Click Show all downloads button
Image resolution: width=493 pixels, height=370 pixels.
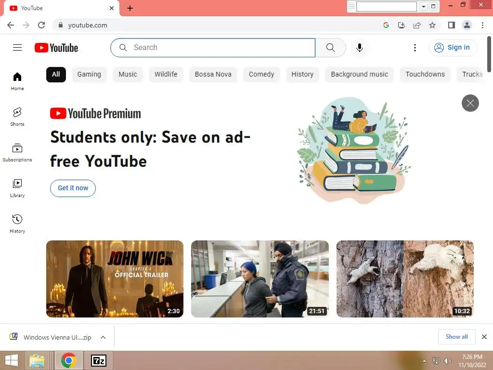(x=457, y=337)
